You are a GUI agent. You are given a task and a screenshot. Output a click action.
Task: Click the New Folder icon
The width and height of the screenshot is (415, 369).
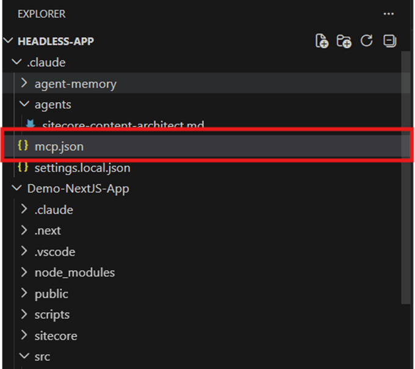click(x=344, y=41)
